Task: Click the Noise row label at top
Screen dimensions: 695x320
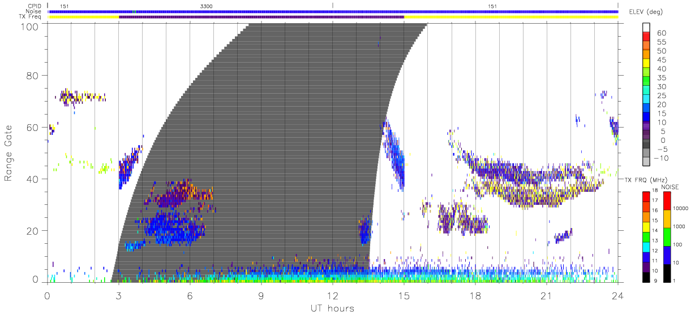Action: click(35, 11)
